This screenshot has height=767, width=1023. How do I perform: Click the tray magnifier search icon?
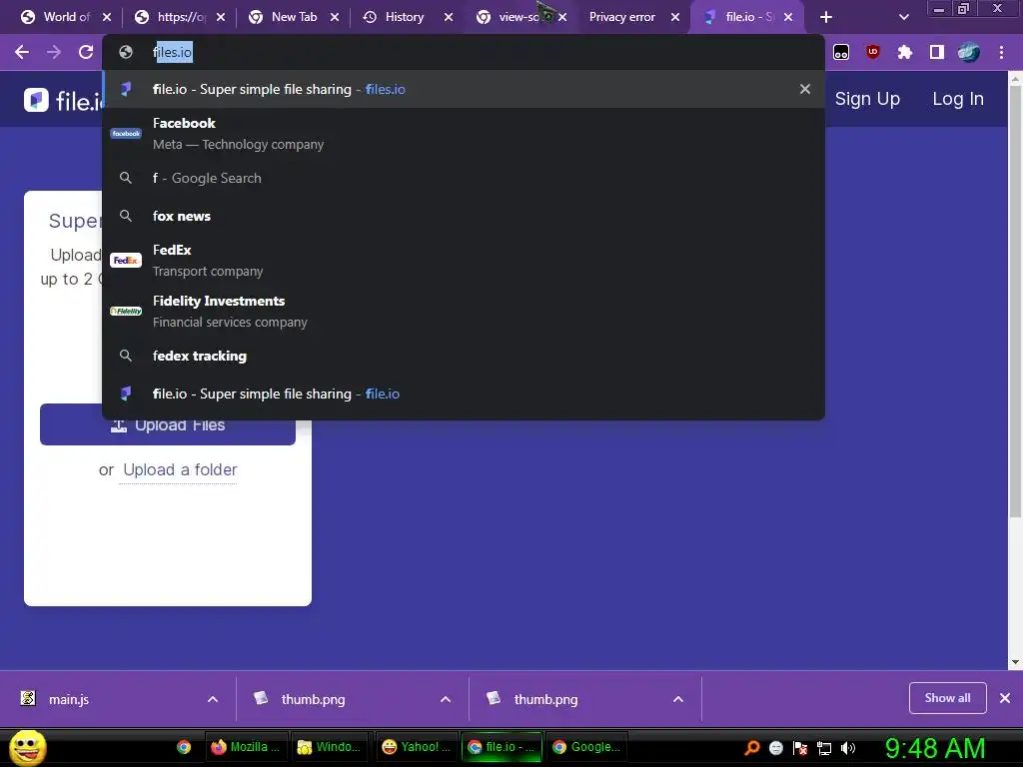point(752,748)
